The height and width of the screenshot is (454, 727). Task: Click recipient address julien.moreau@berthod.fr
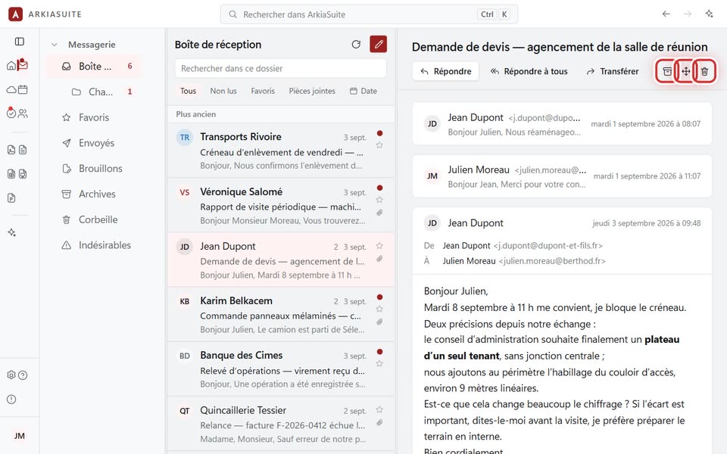[552, 261]
